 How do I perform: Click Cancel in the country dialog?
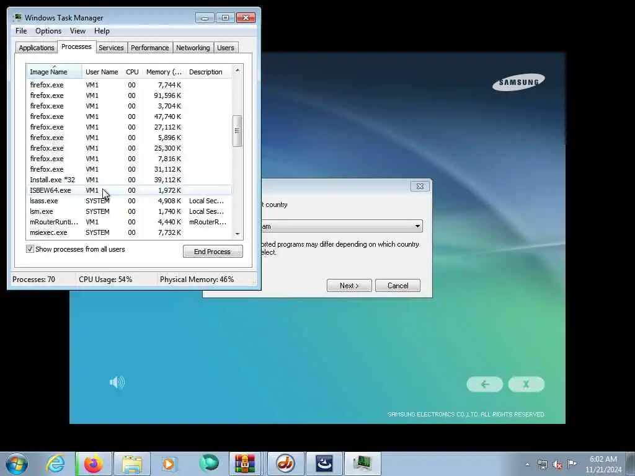coord(397,285)
